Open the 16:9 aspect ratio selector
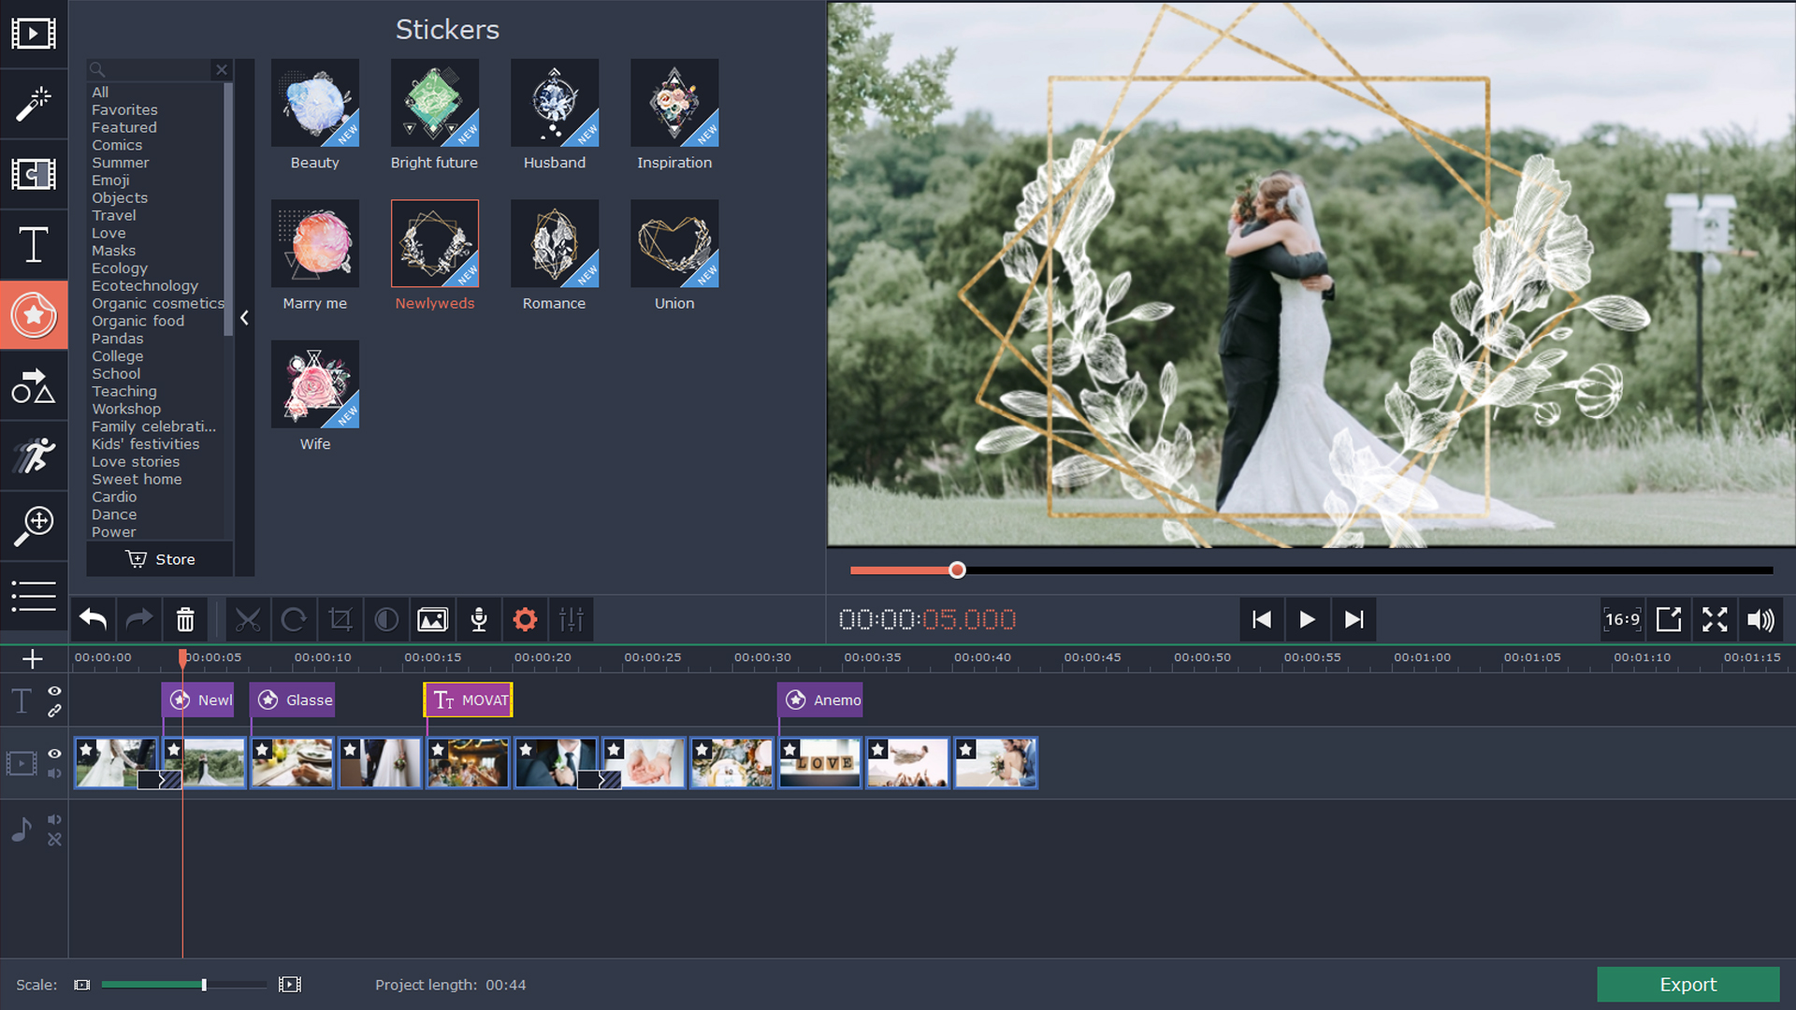The width and height of the screenshot is (1796, 1010). (1622, 619)
